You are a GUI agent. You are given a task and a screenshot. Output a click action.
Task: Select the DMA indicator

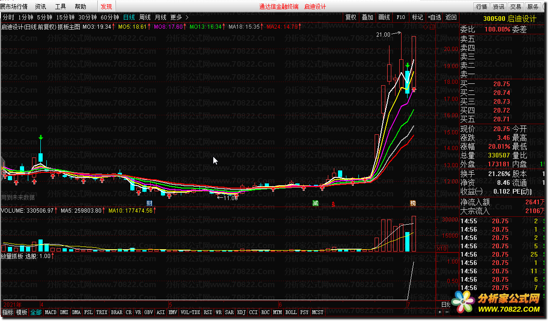pos(77,312)
